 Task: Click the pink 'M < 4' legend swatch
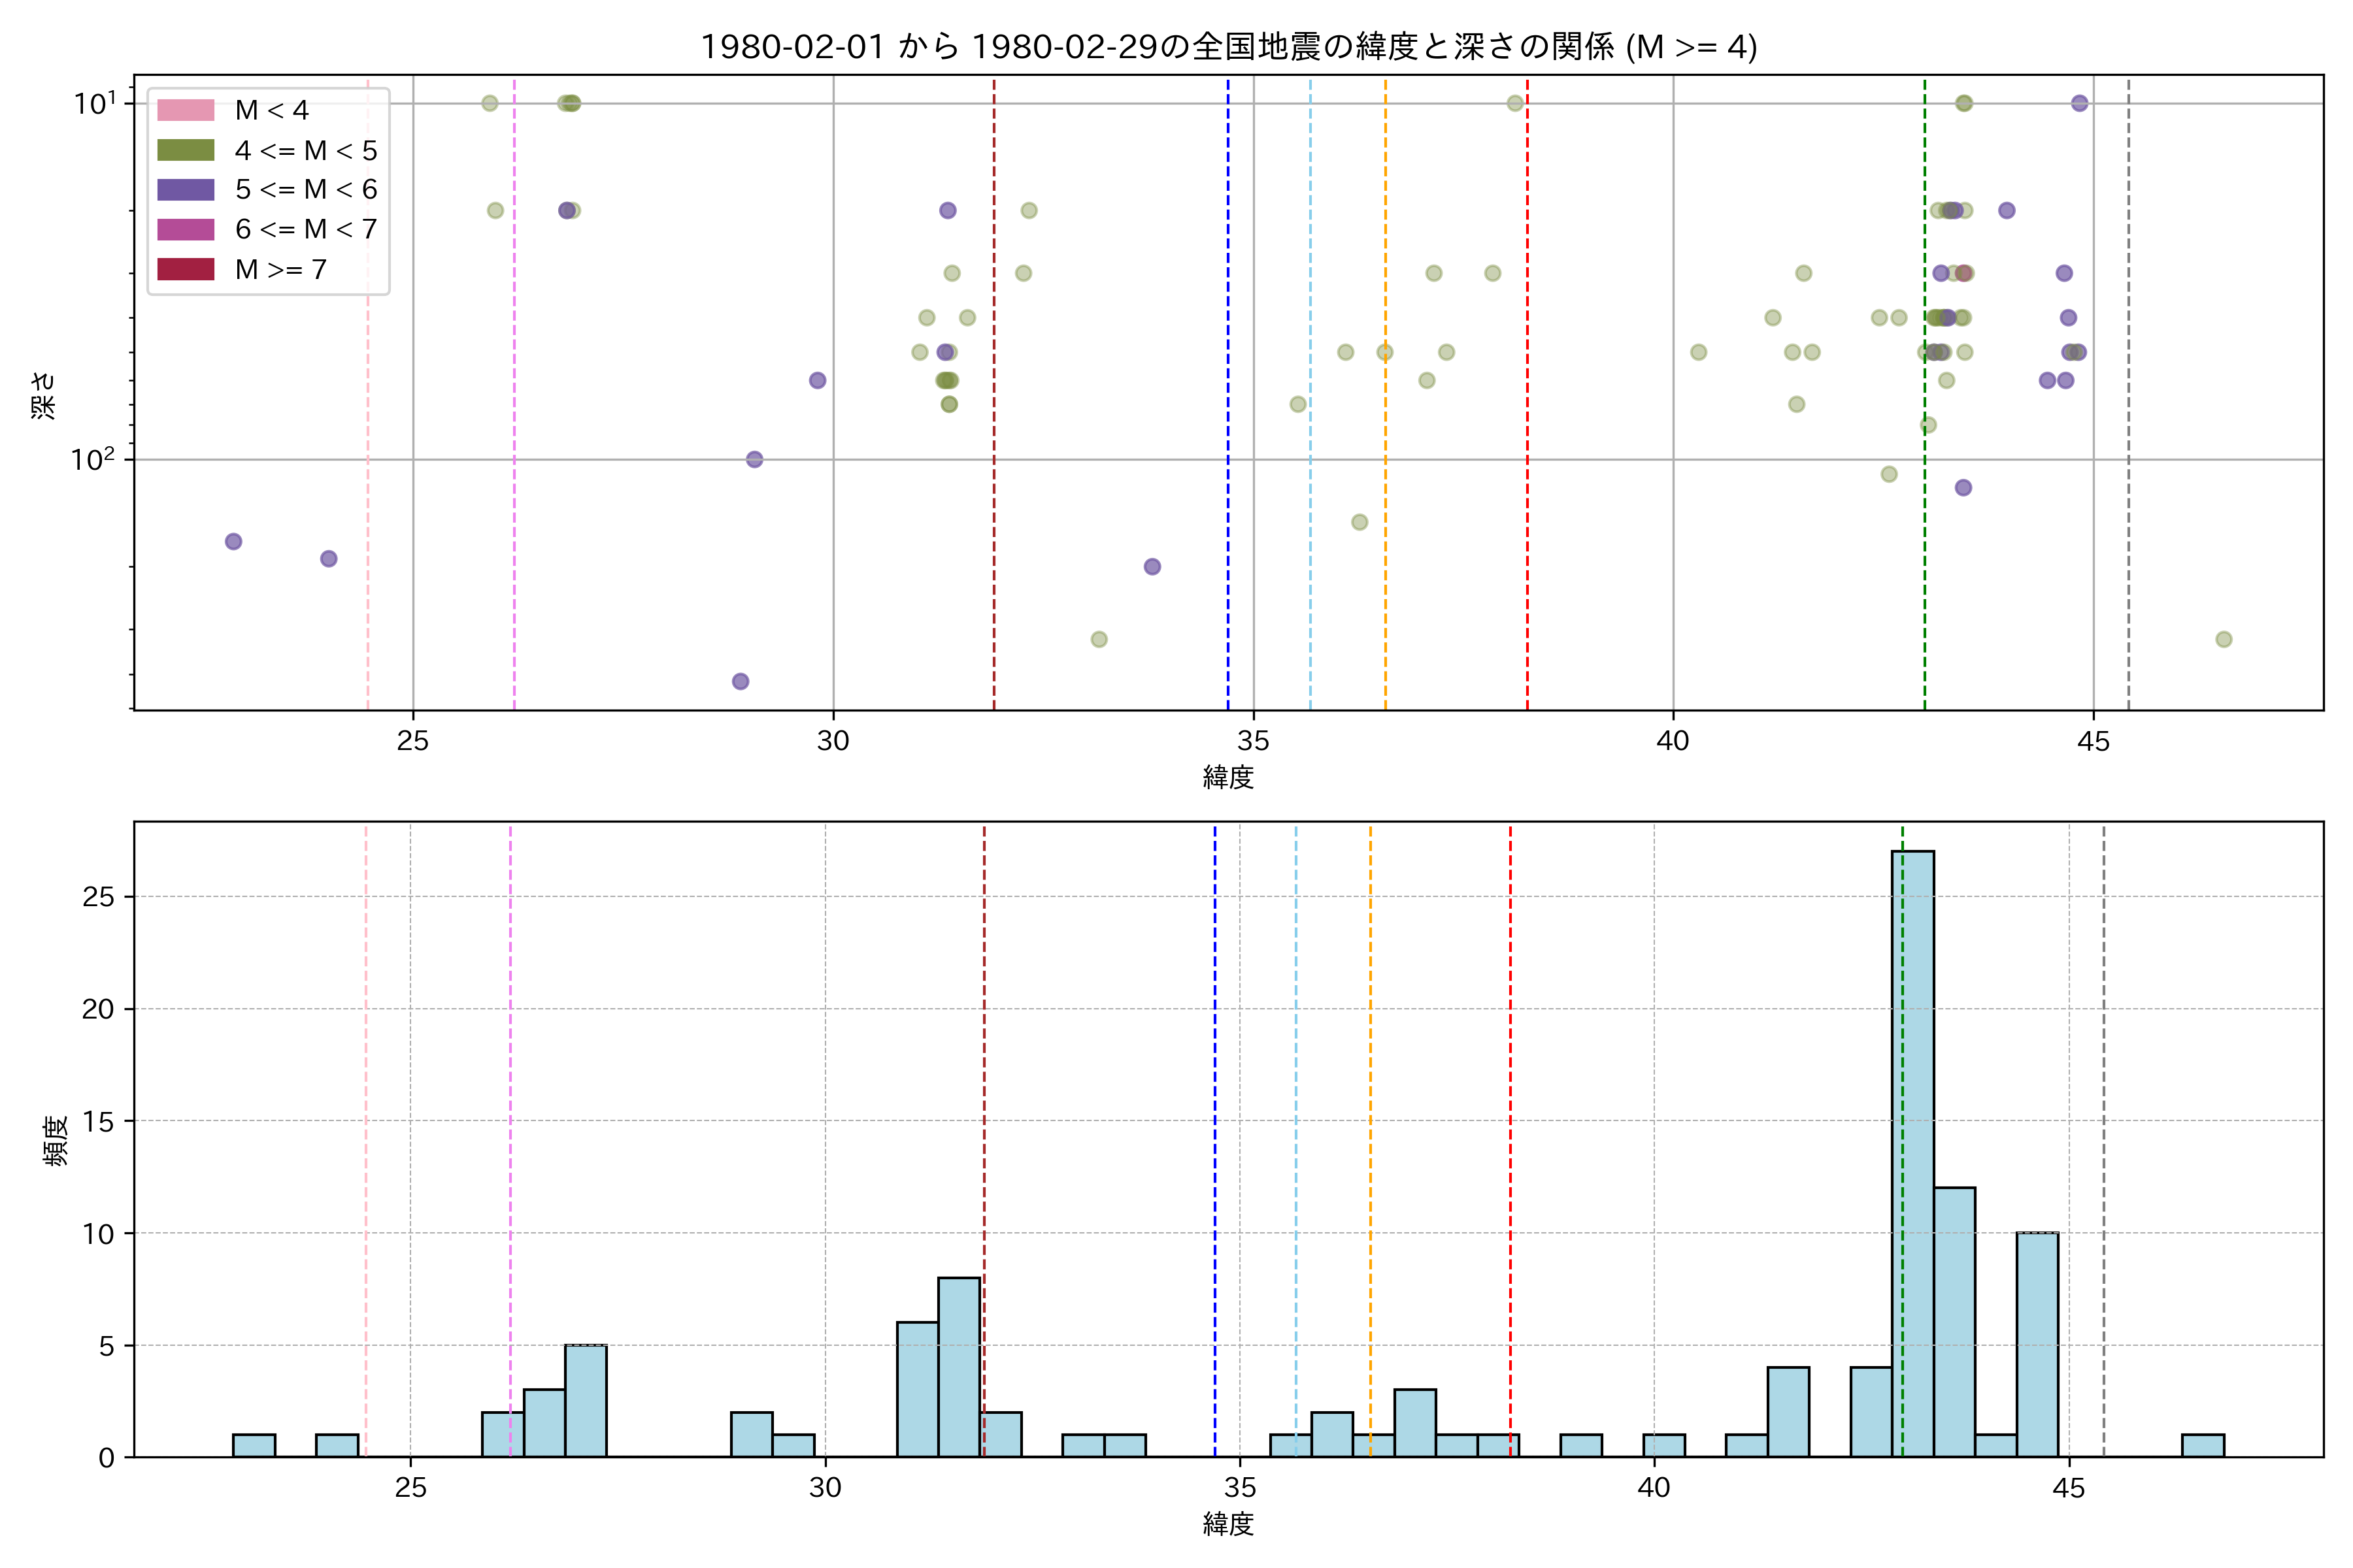pyautogui.click(x=185, y=110)
